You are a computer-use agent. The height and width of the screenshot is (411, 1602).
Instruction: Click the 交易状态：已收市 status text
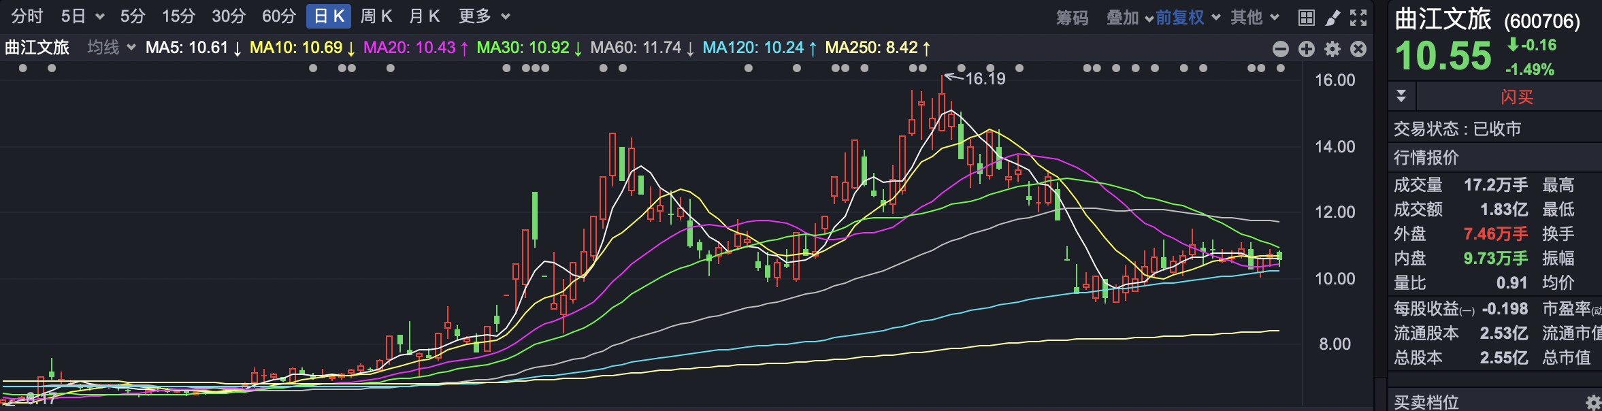(x=1457, y=129)
